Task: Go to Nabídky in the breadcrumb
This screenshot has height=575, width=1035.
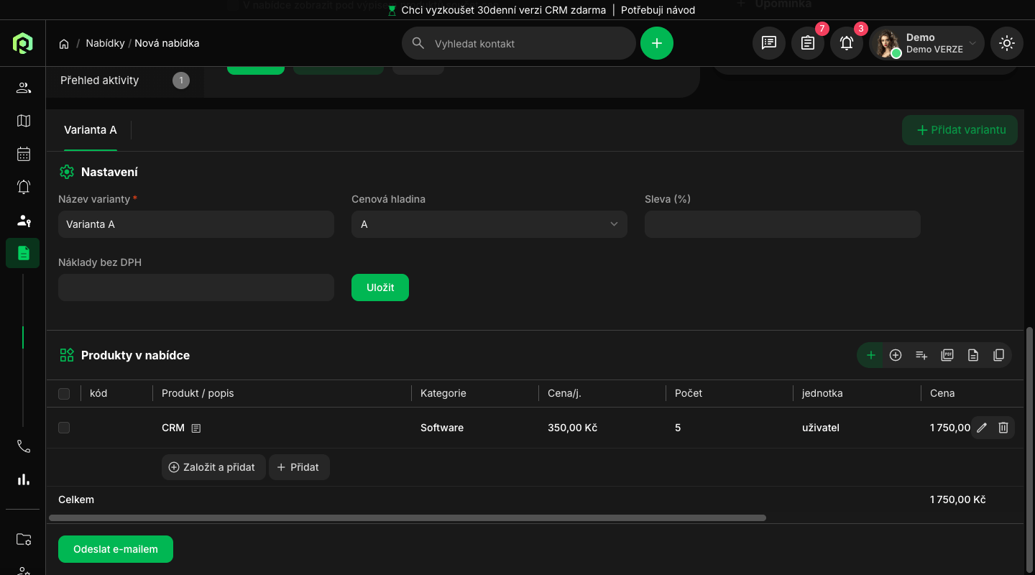Action: click(105, 43)
